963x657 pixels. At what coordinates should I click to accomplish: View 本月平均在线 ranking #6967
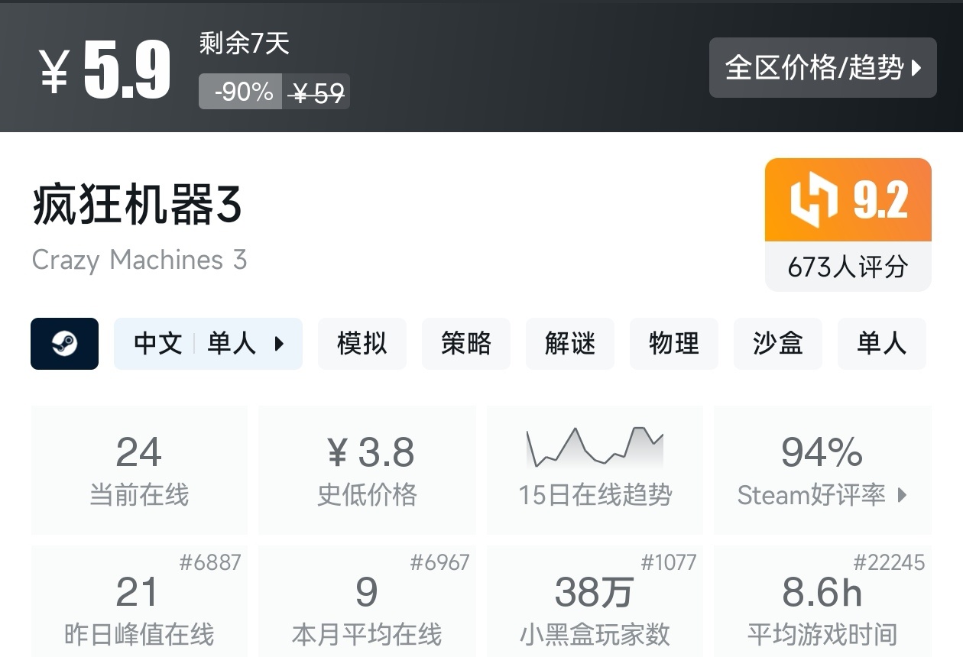439,563
